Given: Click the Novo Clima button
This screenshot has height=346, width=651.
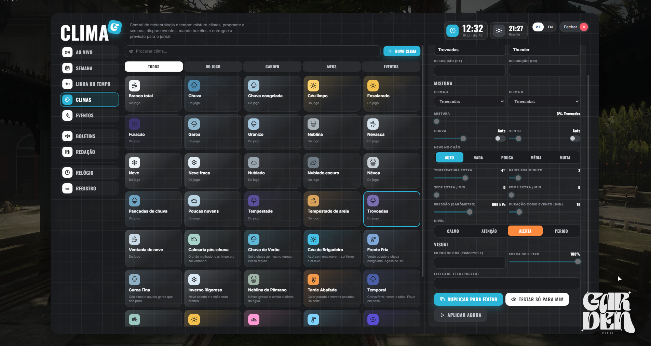Looking at the screenshot, I should click(x=402, y=51).
